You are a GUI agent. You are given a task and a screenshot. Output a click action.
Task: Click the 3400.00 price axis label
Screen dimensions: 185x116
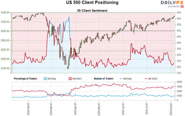pos(5,13)
